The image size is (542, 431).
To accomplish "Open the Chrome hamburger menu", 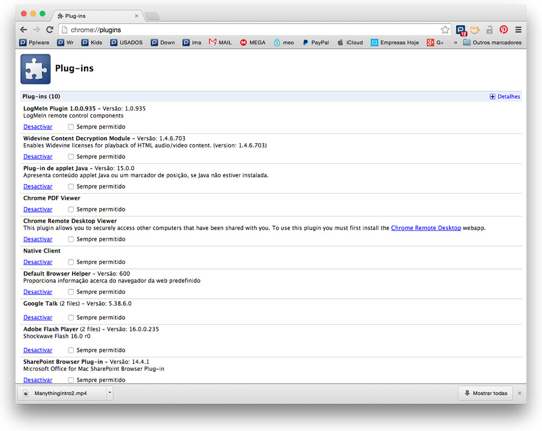I will (x=518, y=30).
